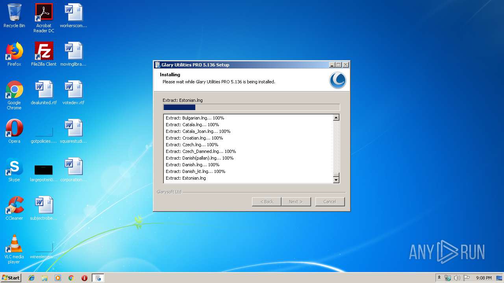Click the Opera icon in taskbar
This screenshot has width=504, height=283.
pyautogui.click(x=84, y=278)
